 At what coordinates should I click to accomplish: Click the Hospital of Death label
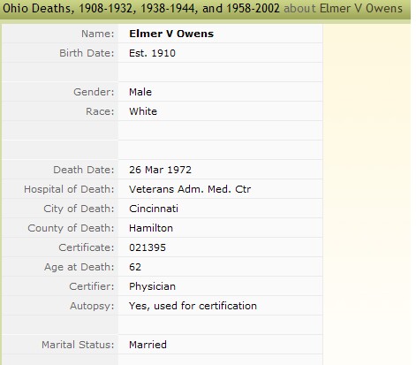coord(69,189)
